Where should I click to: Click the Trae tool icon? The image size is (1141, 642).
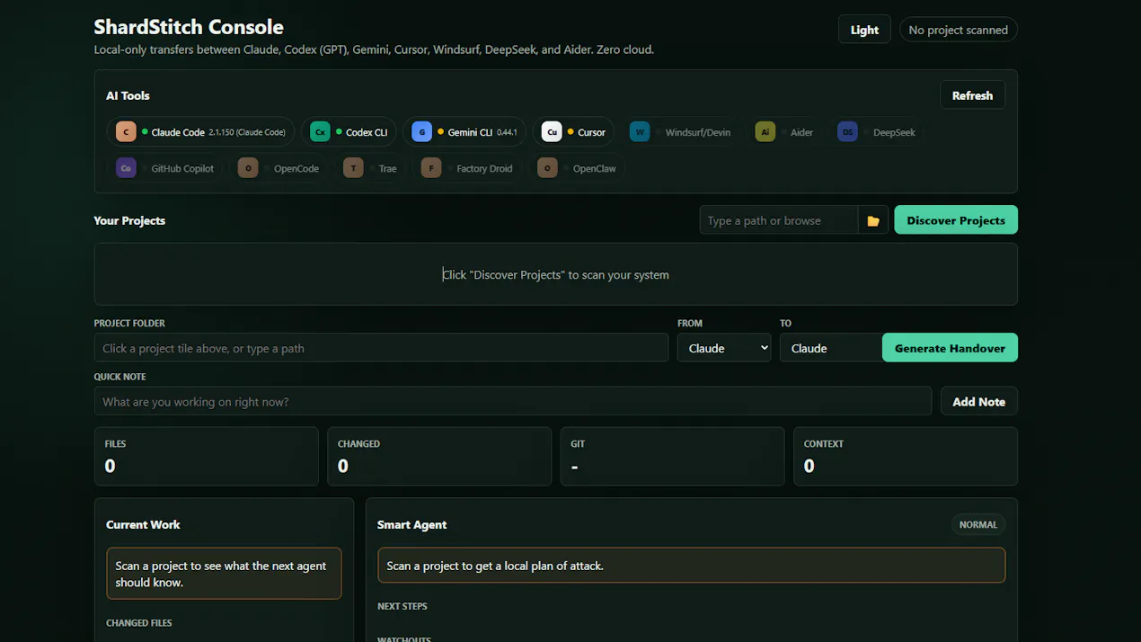[353, 168]
